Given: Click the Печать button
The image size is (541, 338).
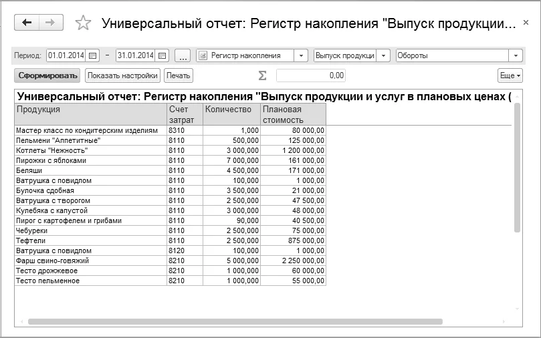Looking at the screenshot, I should click(179, 75).
